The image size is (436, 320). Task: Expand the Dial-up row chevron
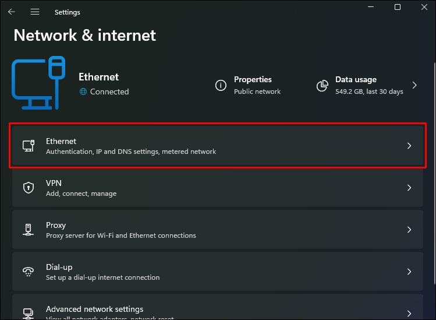tap(409, 272)
